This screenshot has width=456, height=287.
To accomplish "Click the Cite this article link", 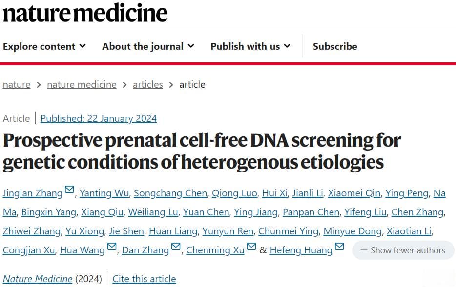I will click(x=144, y=279).
